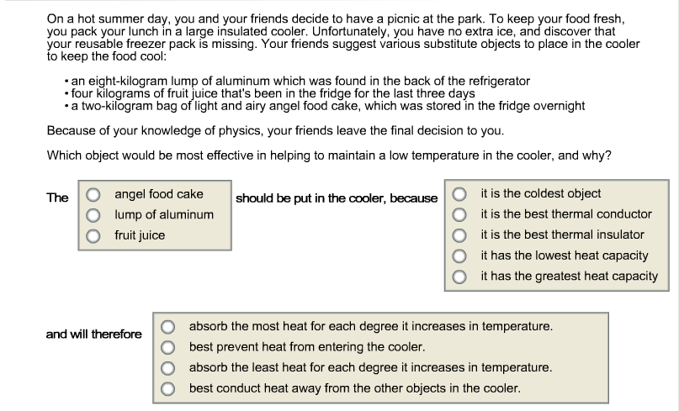The image size is (679, 411).
Task: Click the 'and will therefore' label
Action: coord(94,335)
